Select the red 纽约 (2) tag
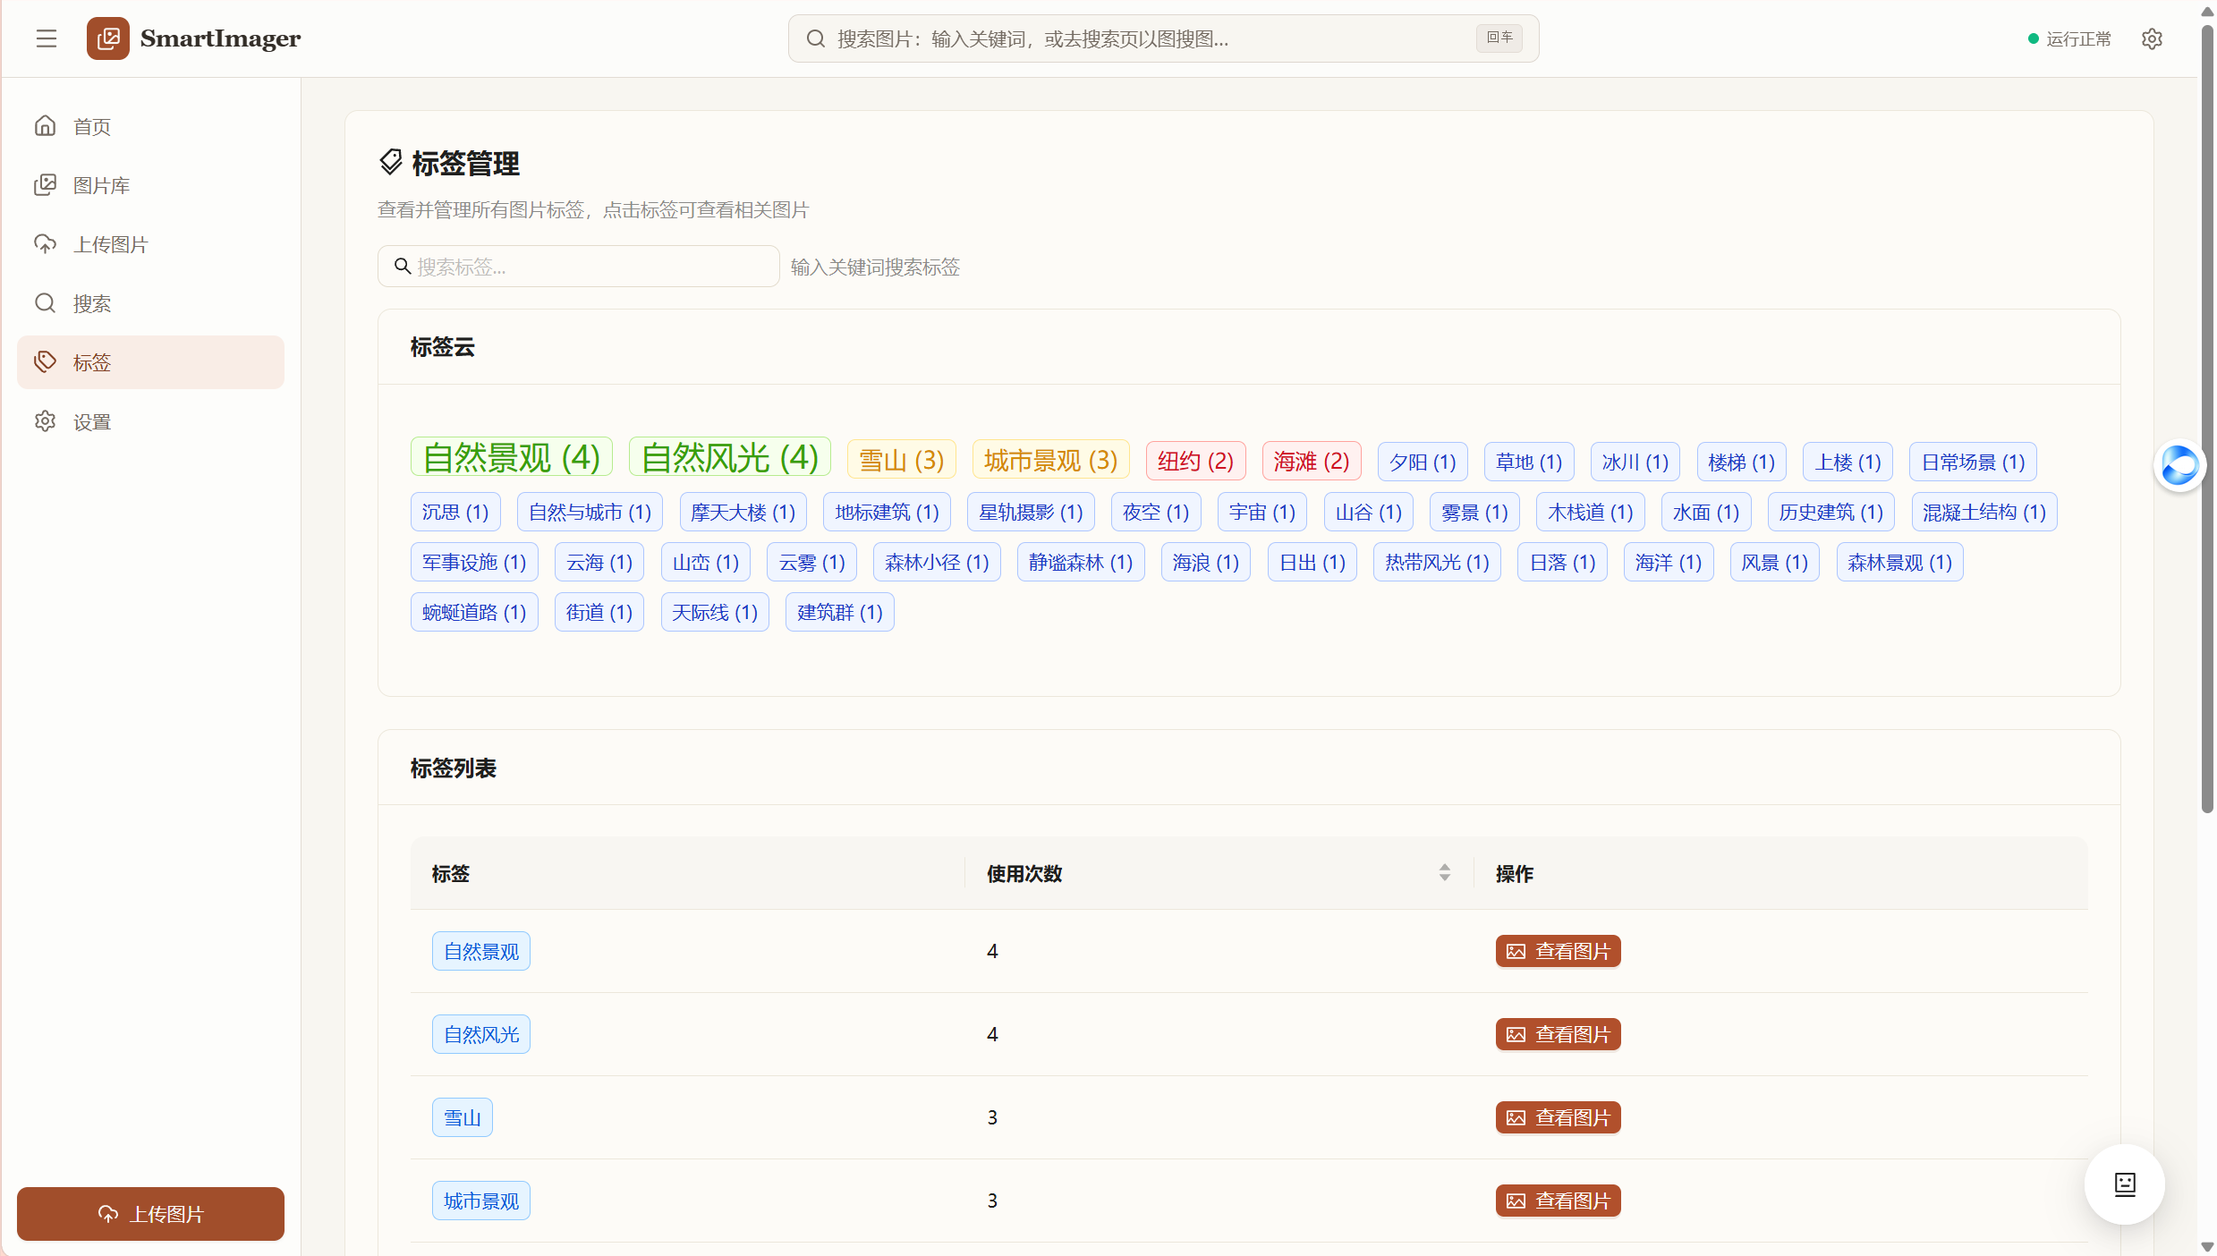Viewport: 2217px width, 1256px height. [x=1196, y=461]
